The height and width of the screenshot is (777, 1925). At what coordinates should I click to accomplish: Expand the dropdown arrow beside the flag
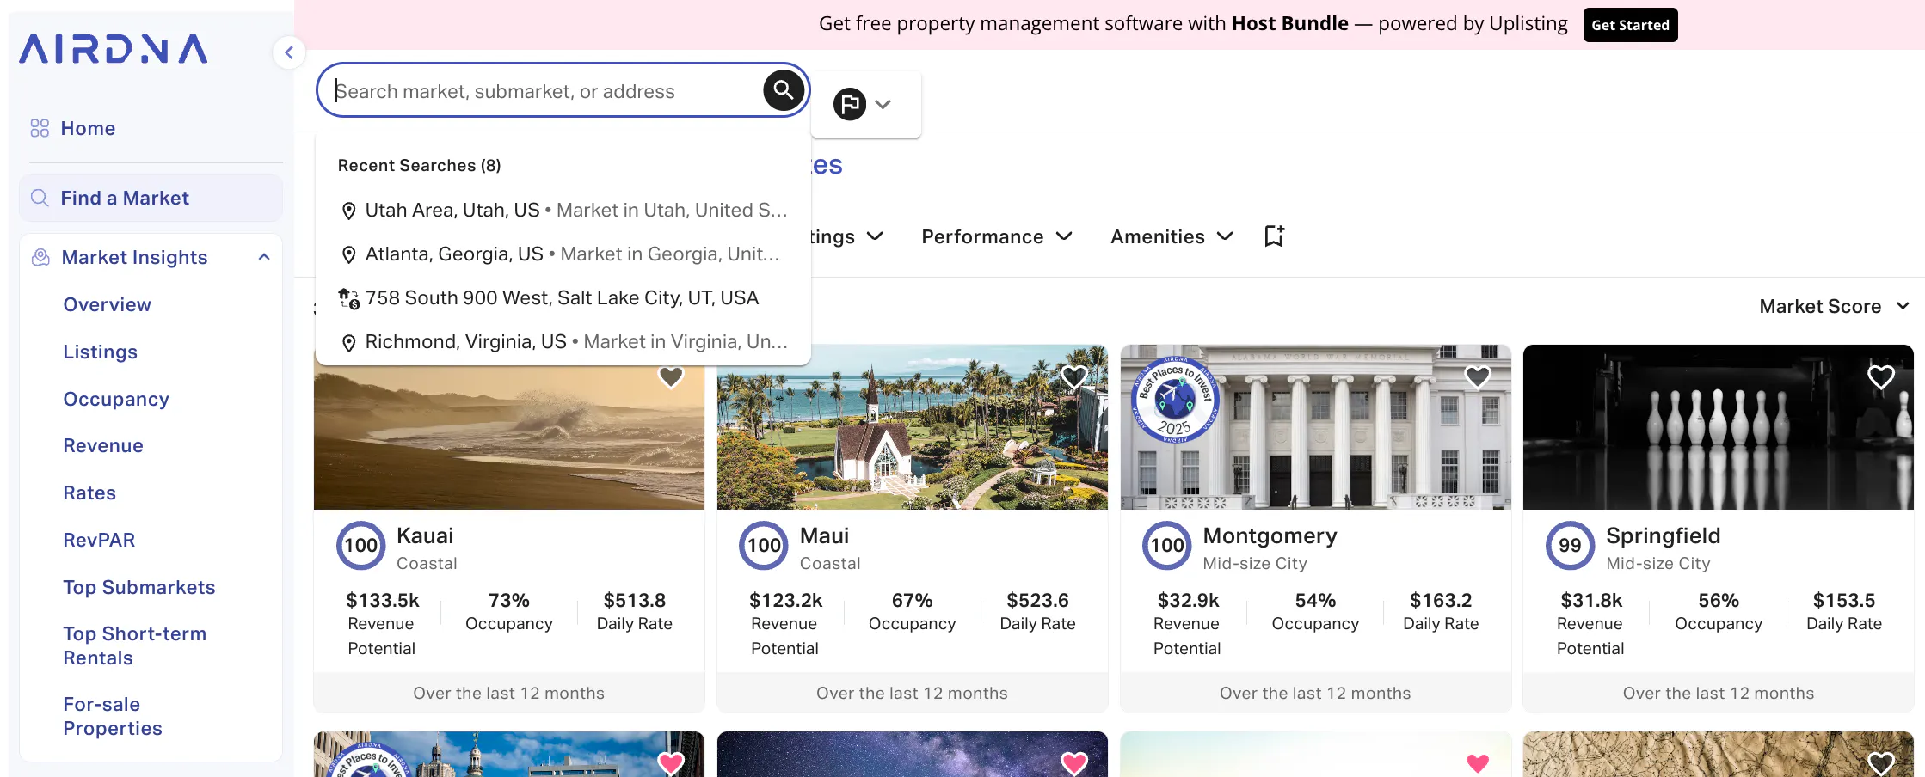[883, 104]
